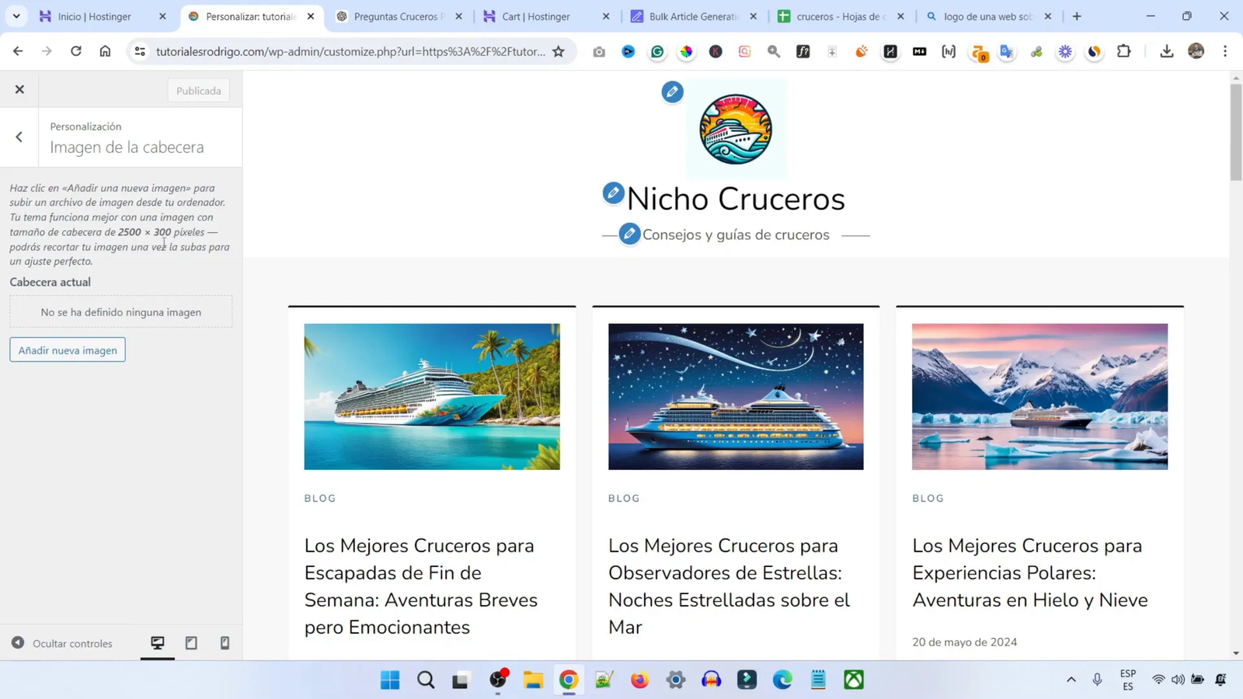This screenshot has height=699, width=1243.
Task: Edit the tagline Consejos y guías de cruceros
Action: coord(629,234)
